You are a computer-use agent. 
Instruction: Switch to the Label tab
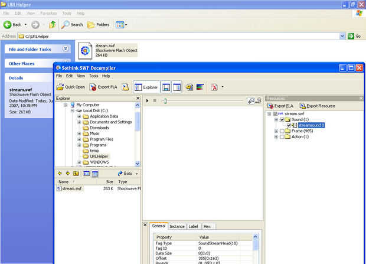click(193, 226)
